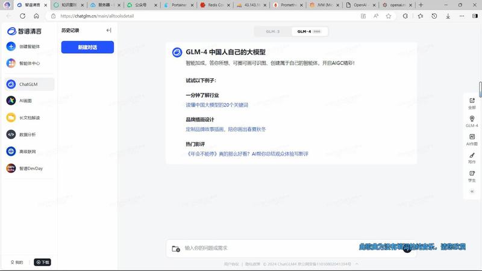Open the link 读懂中国大模型的20个关键词
482x271 pixels.
tap(217, 105)
